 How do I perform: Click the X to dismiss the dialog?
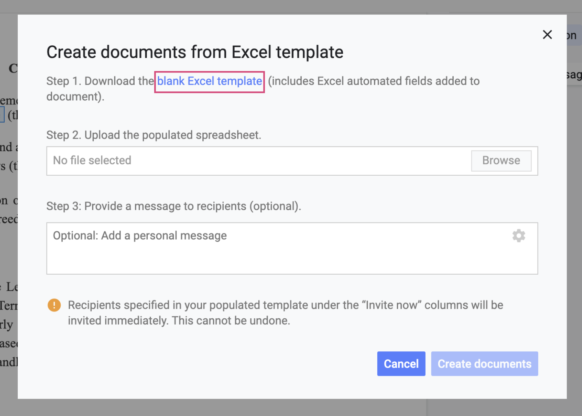tap(547, 35)
